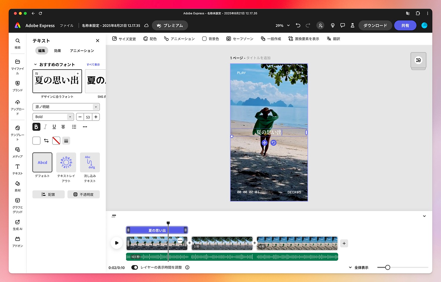441x282 pixels.
Task: Open the 源ノ明朝 font dropdown
Action: 66,107
